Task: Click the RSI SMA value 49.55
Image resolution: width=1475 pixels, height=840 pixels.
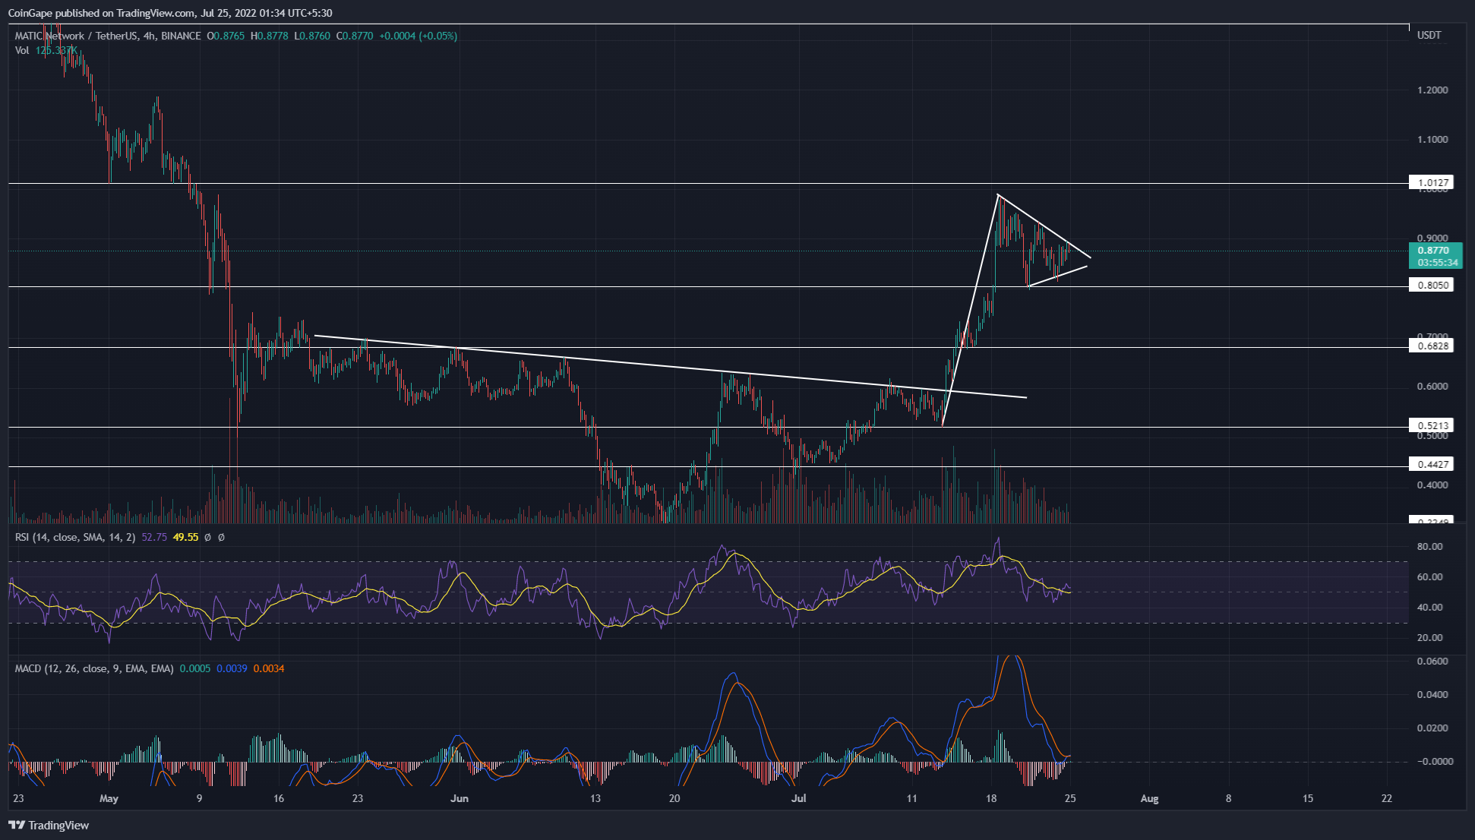Action: (186, 537)
